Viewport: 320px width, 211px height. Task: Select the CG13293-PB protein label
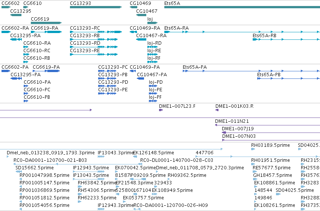pos(113,75)
